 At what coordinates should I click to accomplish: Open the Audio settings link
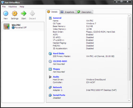click(56, 77)
